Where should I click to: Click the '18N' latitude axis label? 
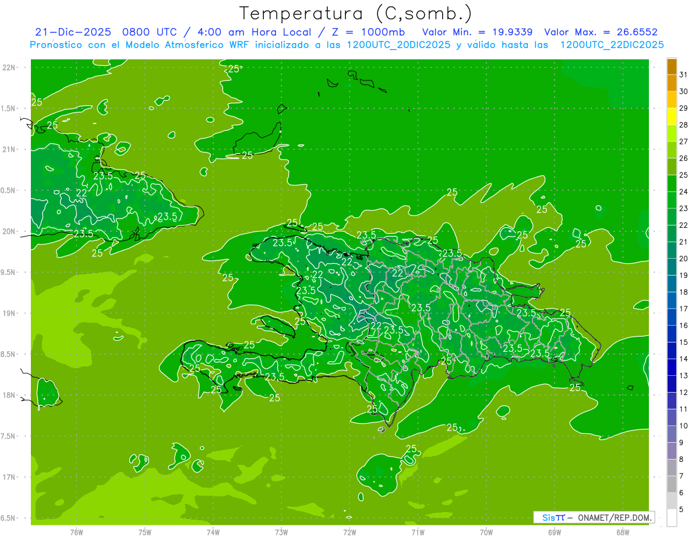[x=8, y=395]
